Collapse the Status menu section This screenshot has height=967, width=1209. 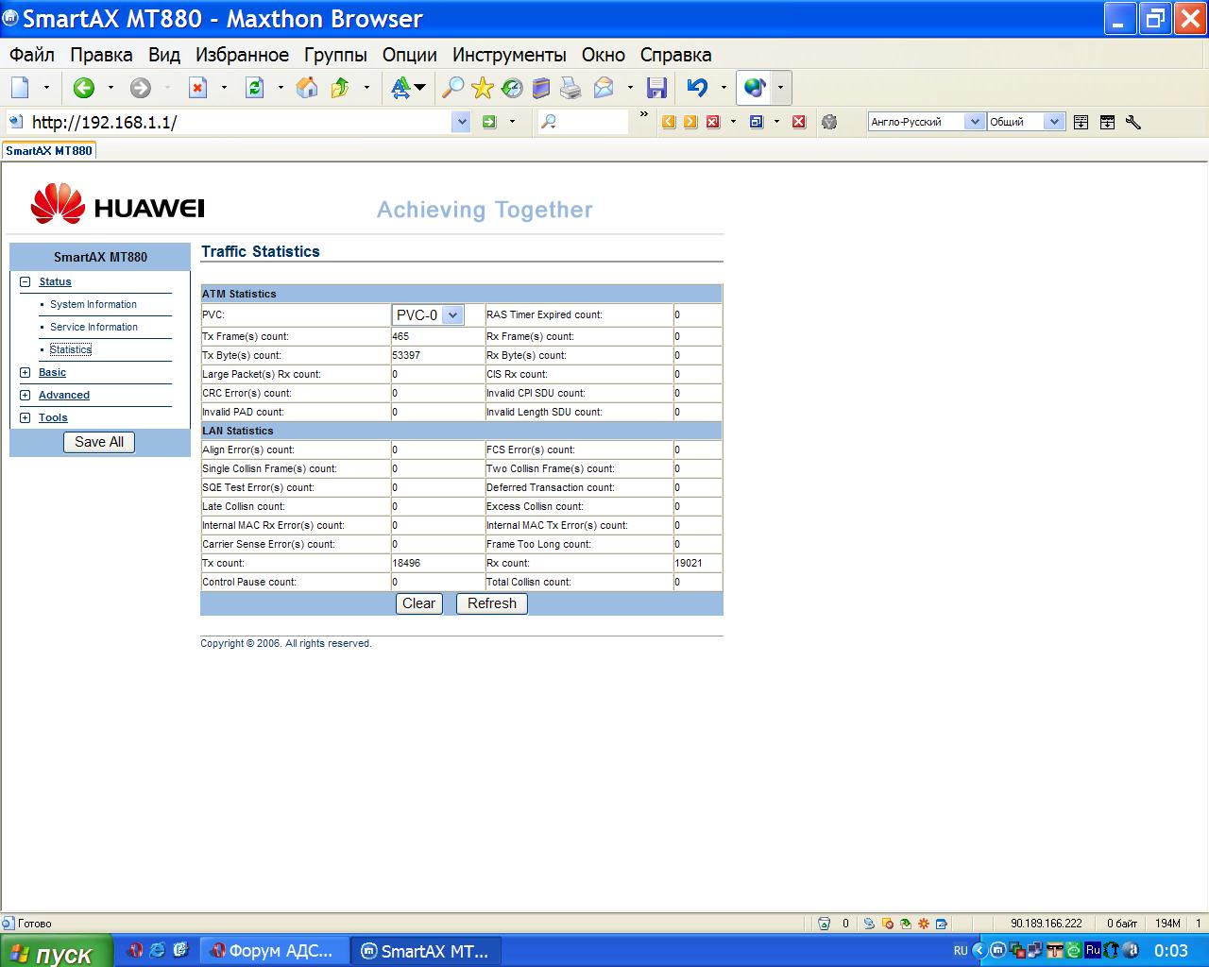click(26, 281)
